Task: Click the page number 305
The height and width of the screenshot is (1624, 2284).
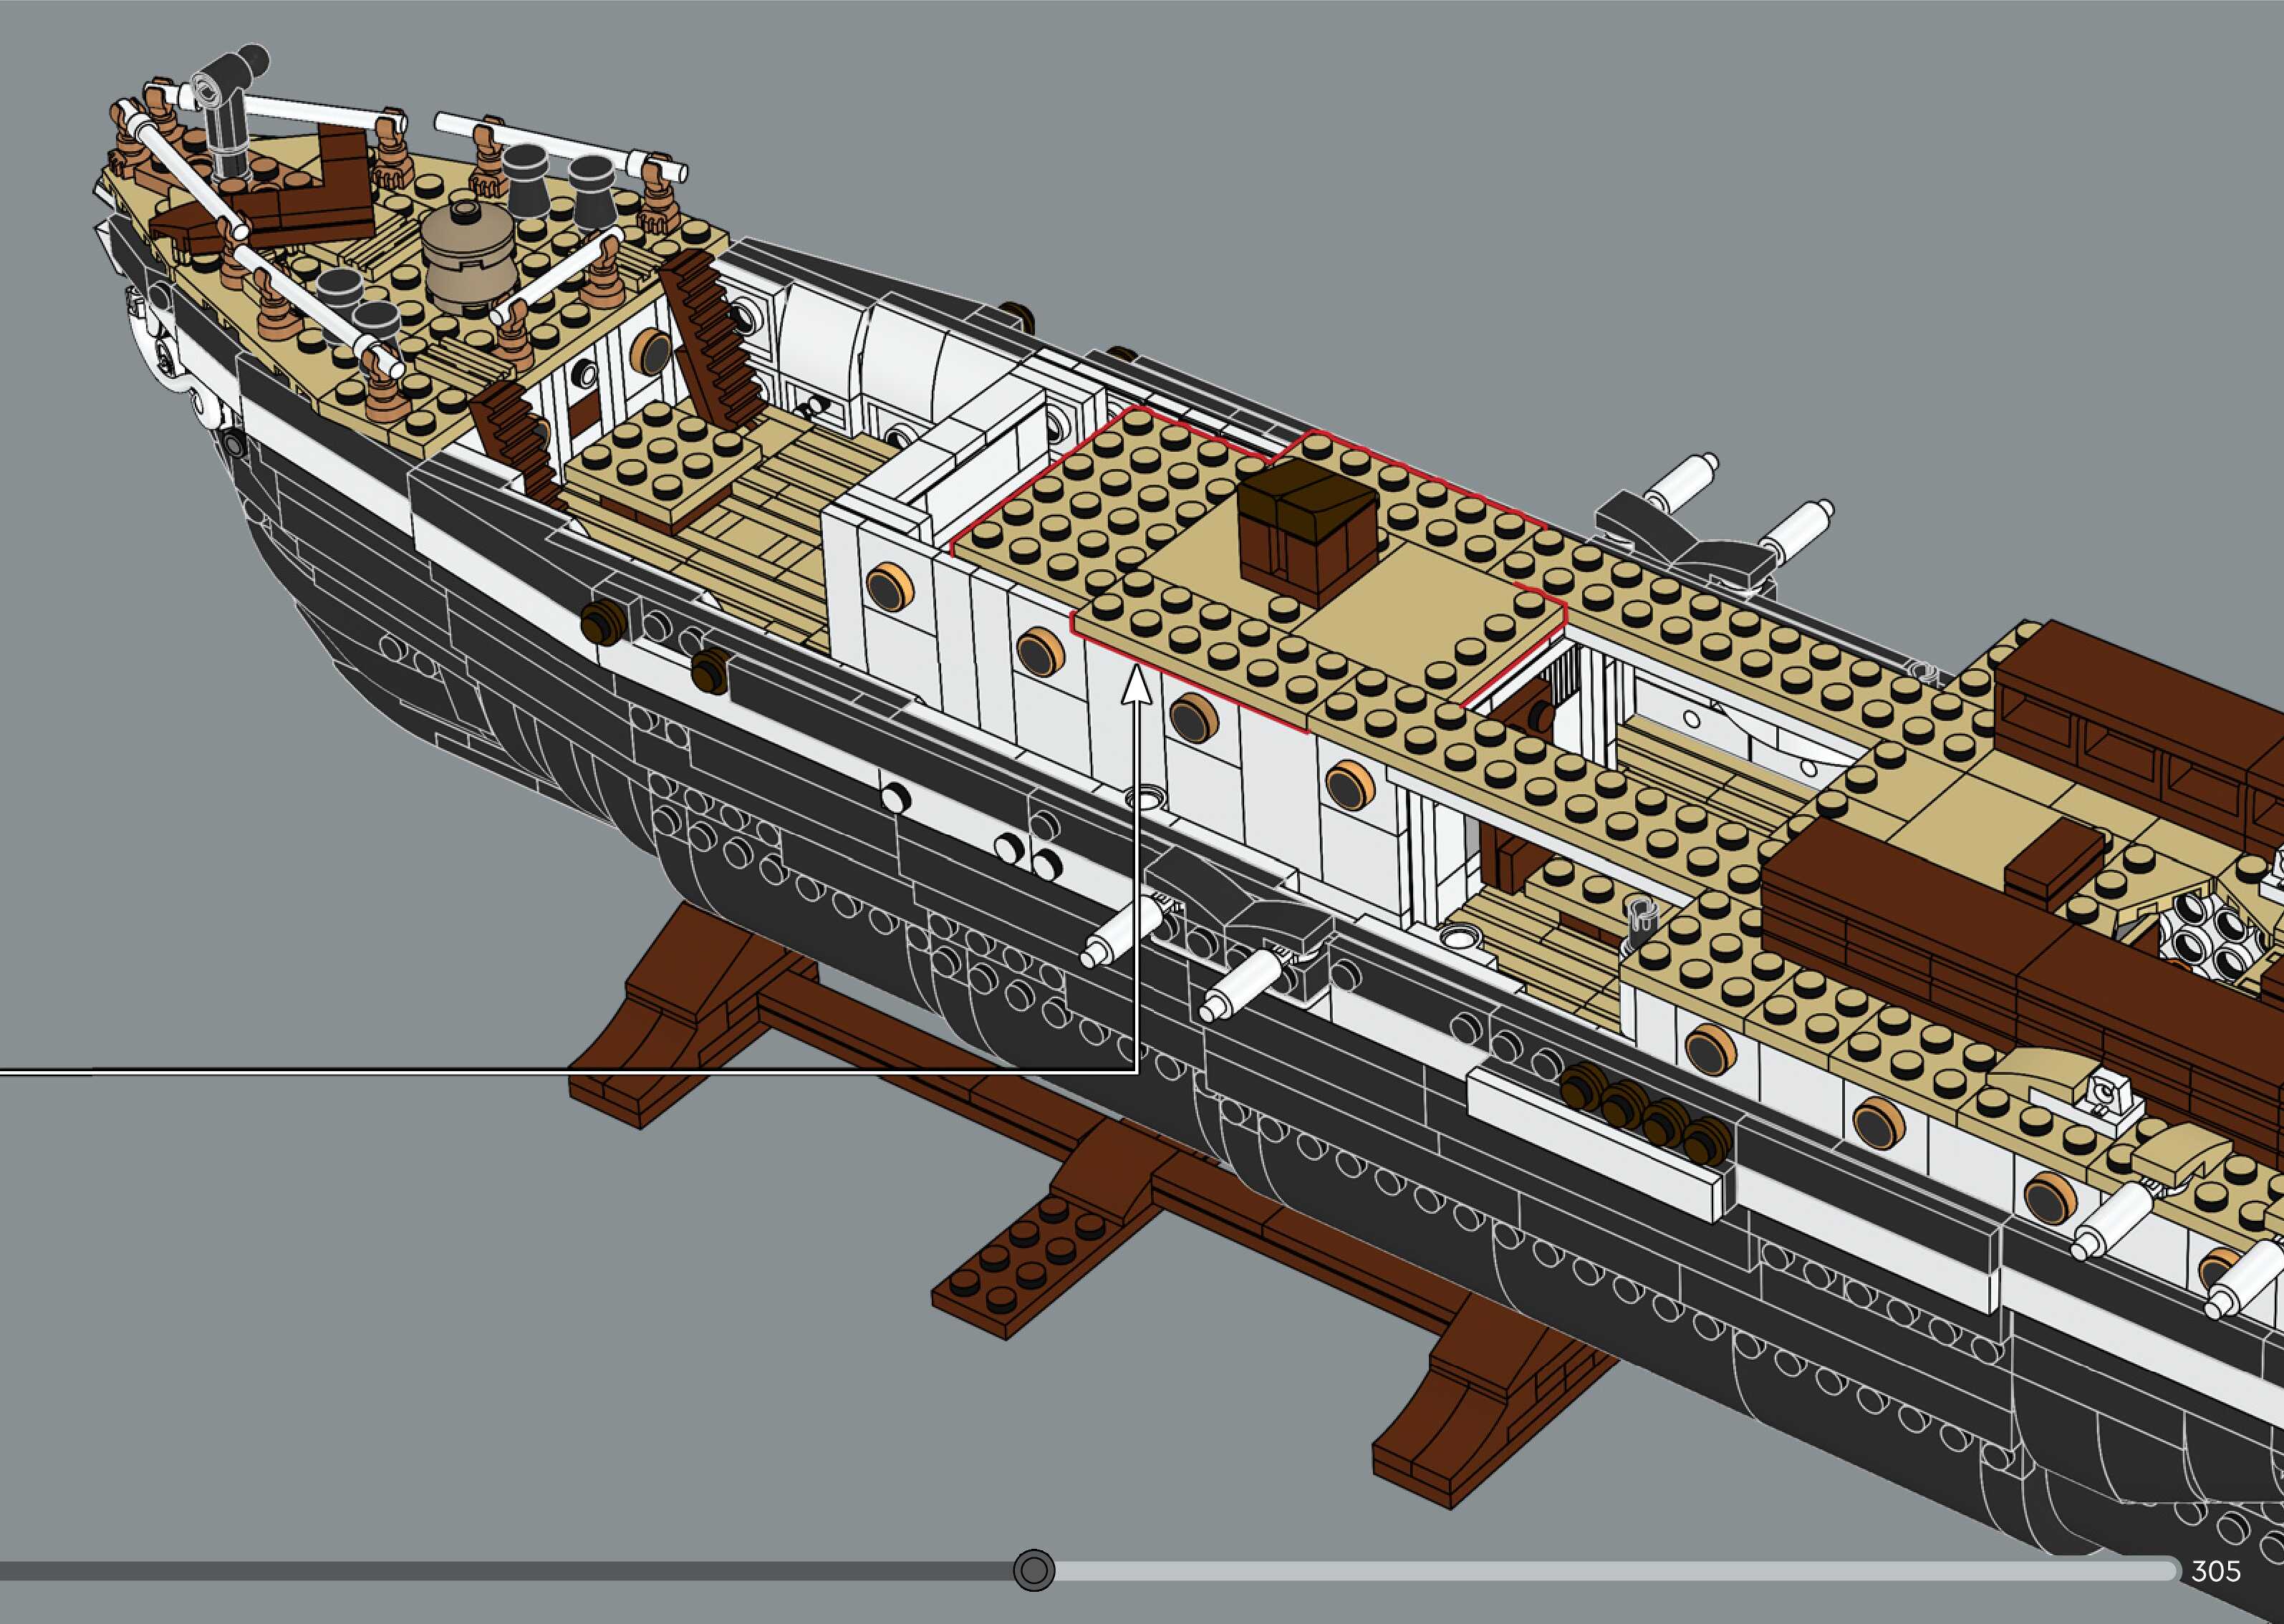Action: [x=2216, y=1571]
